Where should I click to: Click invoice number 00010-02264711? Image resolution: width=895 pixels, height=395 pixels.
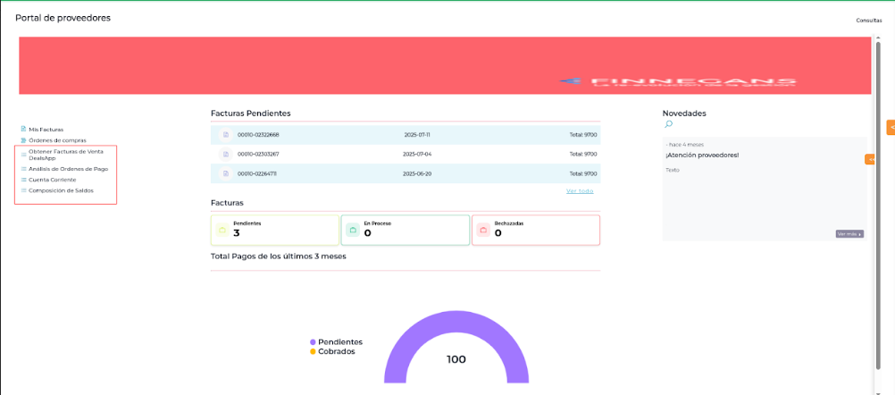257,173
